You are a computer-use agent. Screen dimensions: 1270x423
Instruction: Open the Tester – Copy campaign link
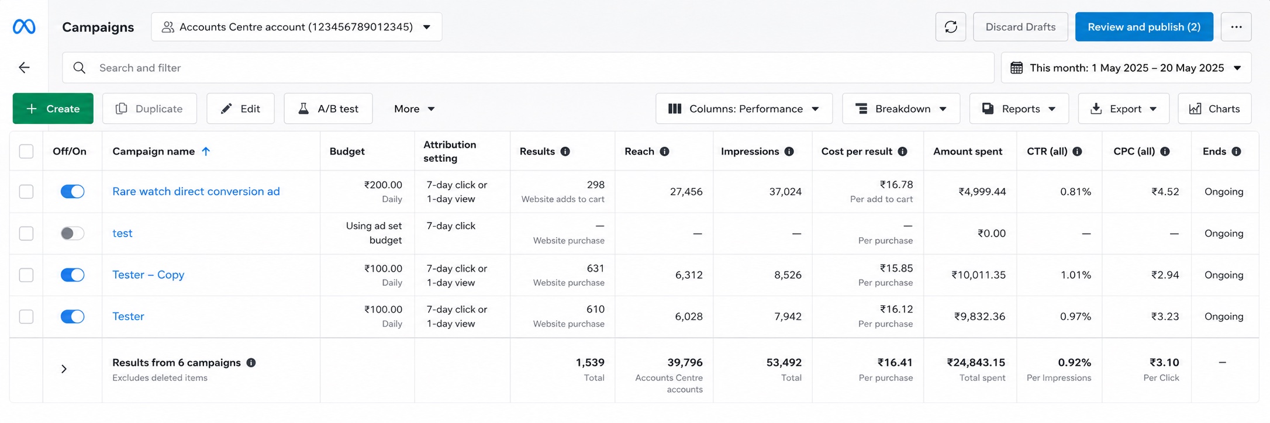(x=148, y=275)
